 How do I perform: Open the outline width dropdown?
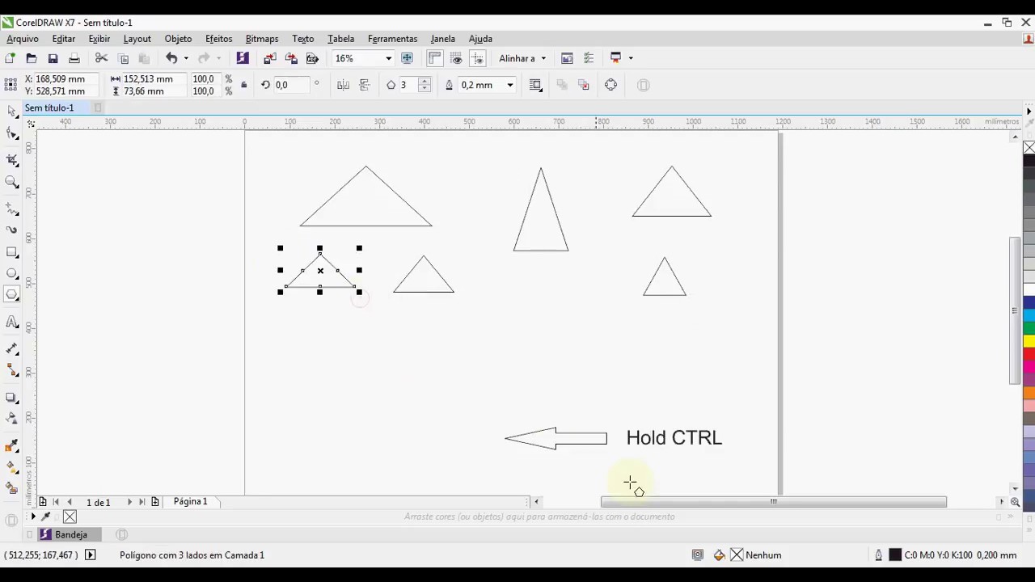coord(509,85)
